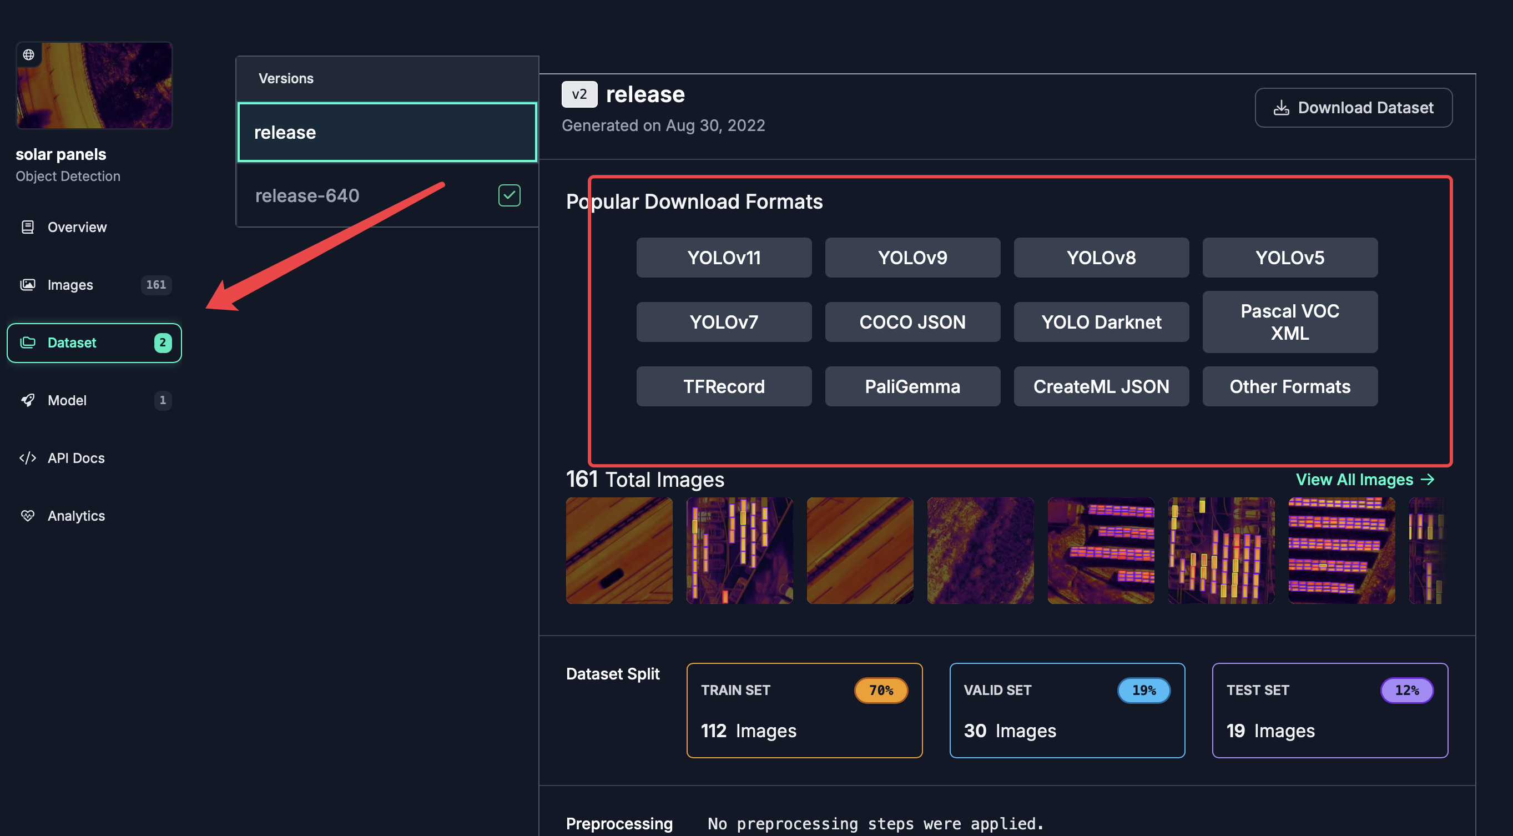Viewport: 1513px width, 836px height.
Task: Click the Overview book icon in sidebar
Action: pos(28,227)
